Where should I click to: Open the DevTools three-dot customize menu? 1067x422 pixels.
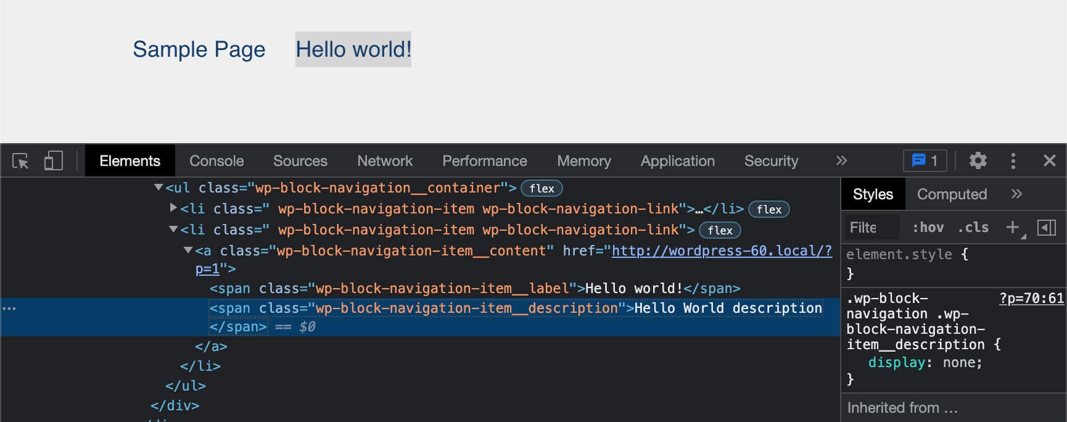[1013, 161]
